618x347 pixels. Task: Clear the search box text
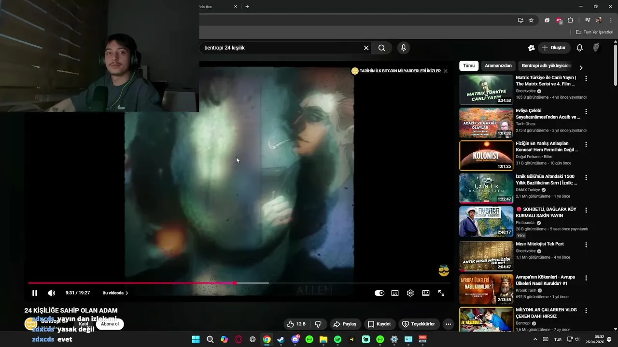pos(366,48)
